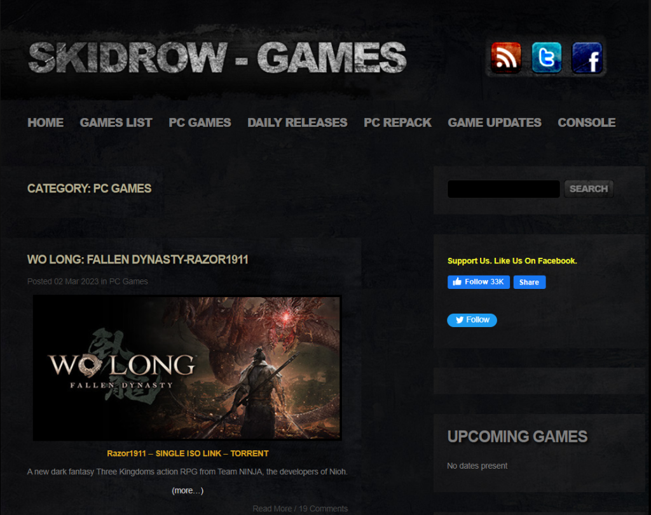Click the Facebook Share button
The height and width of the screenshot is (515, 651).
[x=530, y=282]
